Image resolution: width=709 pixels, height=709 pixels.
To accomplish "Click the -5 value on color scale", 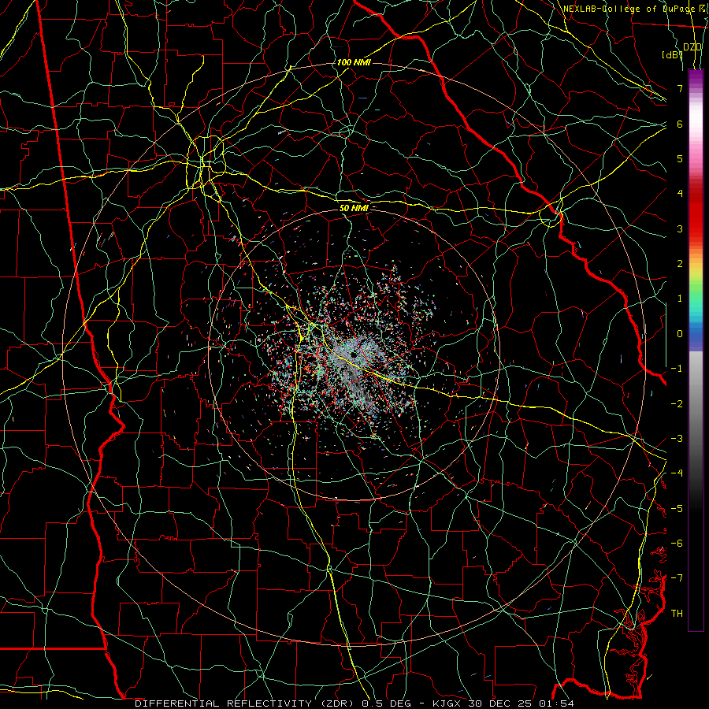I will click(x=677, y=509).
